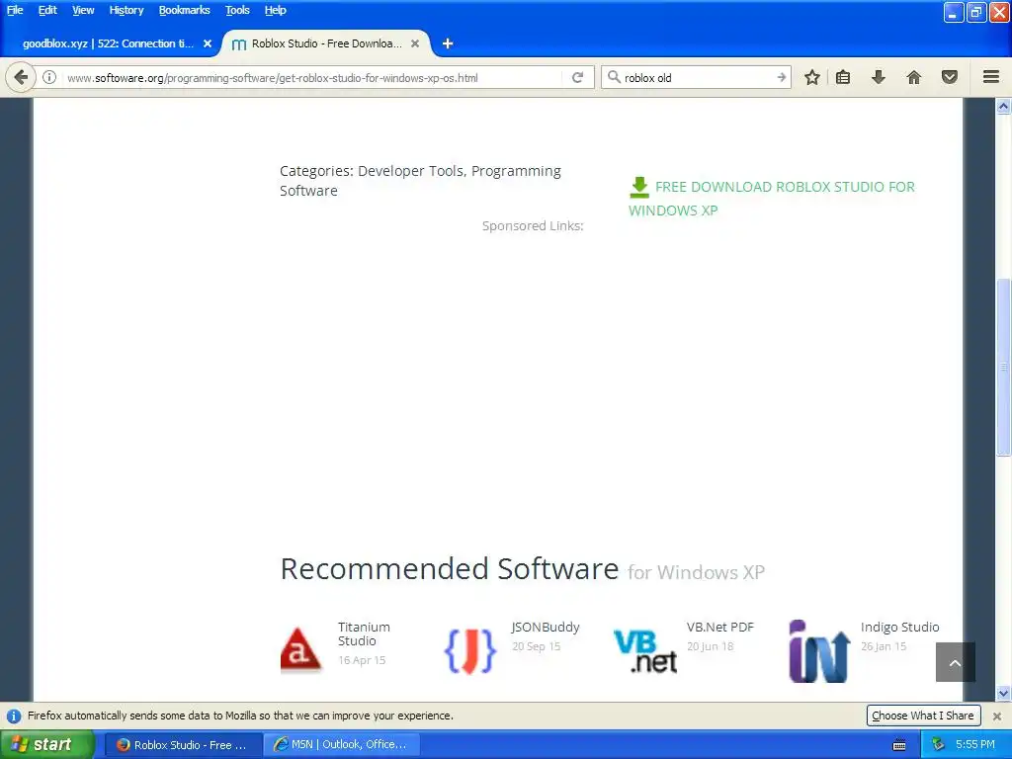The height and width of the screenshot is (759, 1012).
Task: Bookmark this page with the star icon
Action: [x=812, y=77]
